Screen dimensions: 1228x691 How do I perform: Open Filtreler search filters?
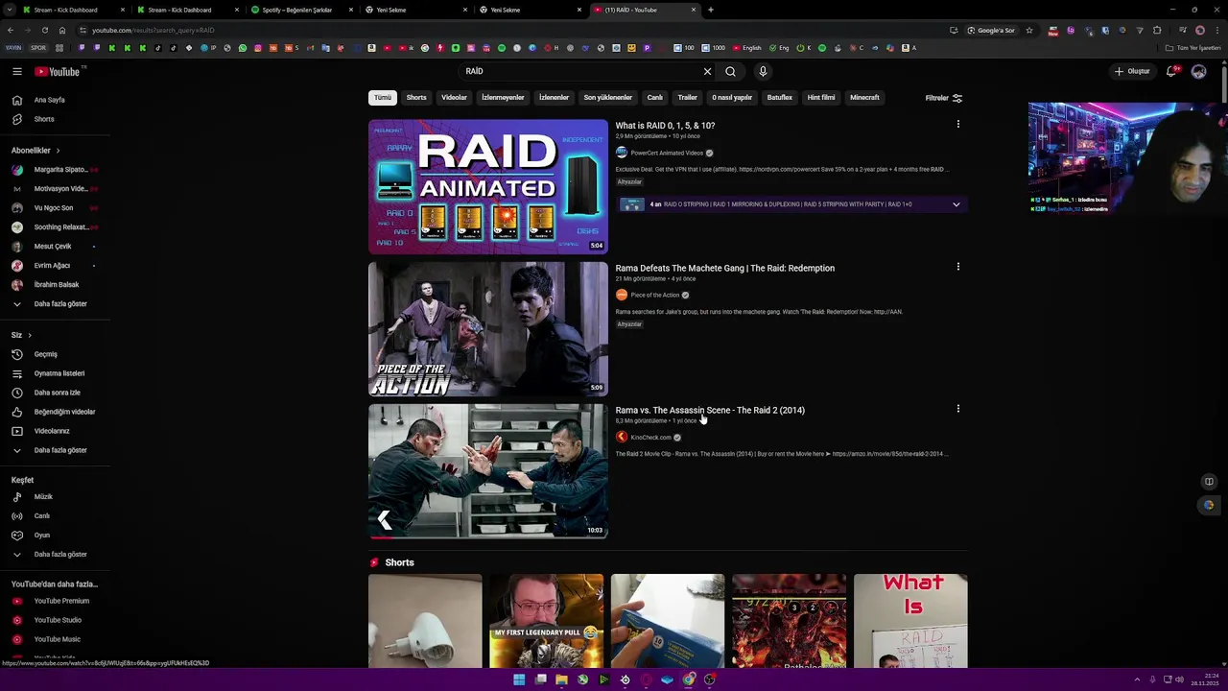[943, 98]
